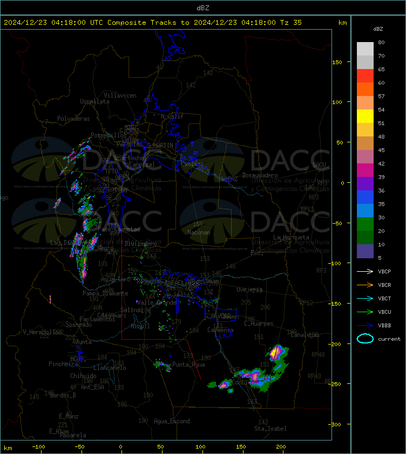Click the 'current' legend label
406x454 pixels.
click(x=389, y=339)
